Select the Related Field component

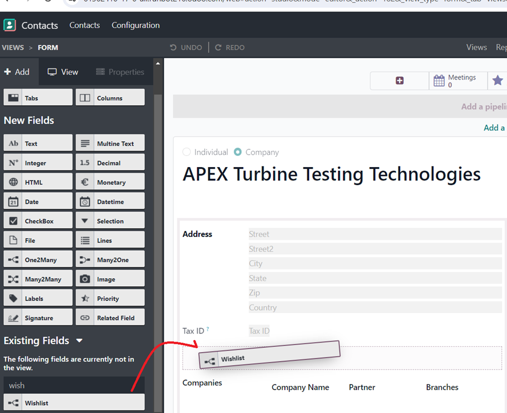pyautogui.click(x=110, y=318)
